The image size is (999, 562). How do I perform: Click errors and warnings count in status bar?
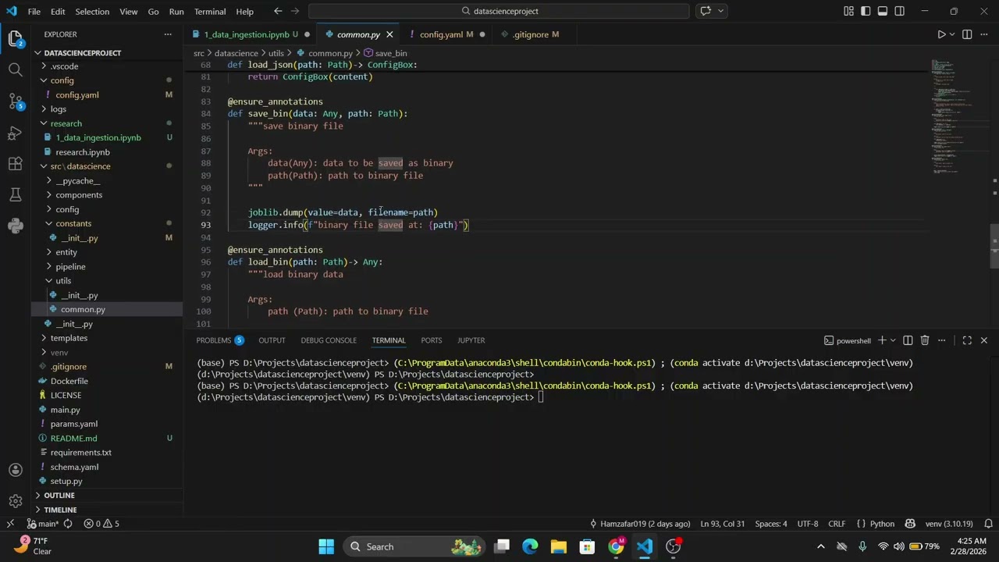pos(101,524)
